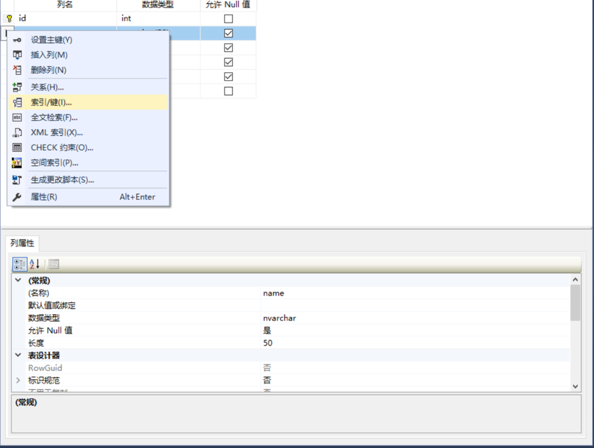This screenshot has width=594, height=448.
Task: Click the key icon for Set Primary Key
Action: tap(17, 40)
